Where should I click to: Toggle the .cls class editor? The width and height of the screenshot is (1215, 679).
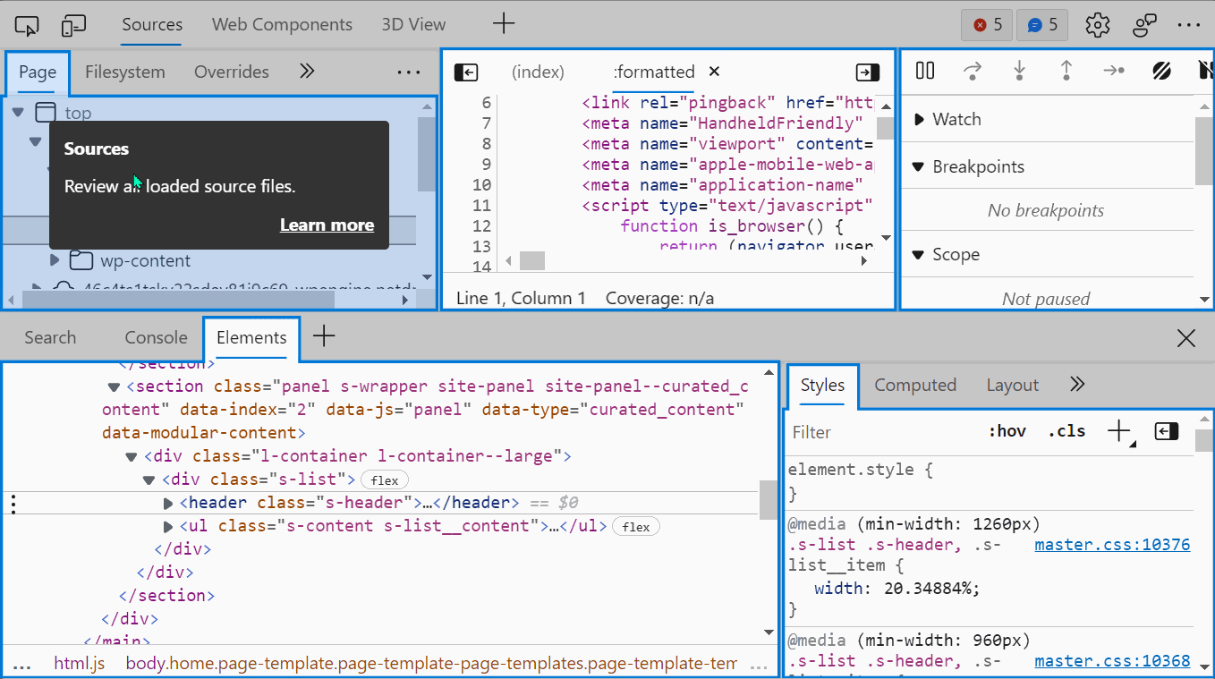click(x=1066, y=431)
